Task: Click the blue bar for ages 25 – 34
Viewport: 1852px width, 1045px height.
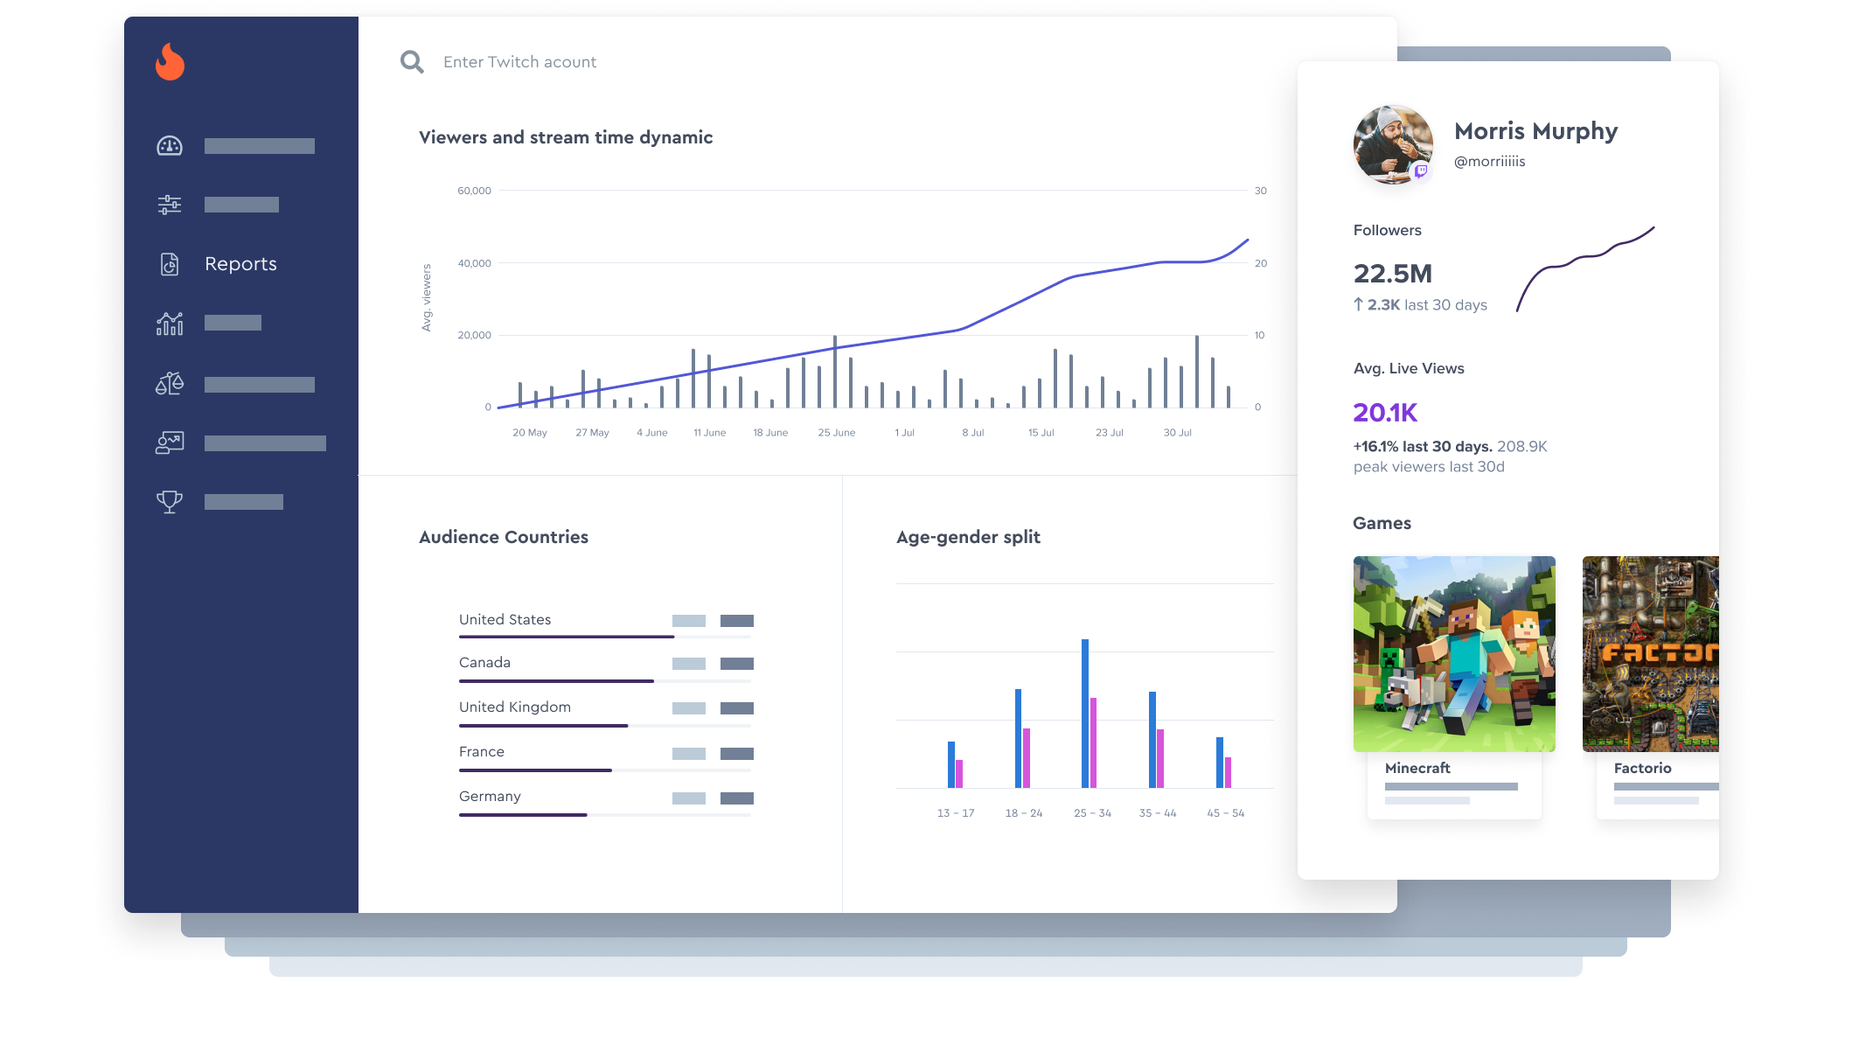Action: pos(1084,714)
